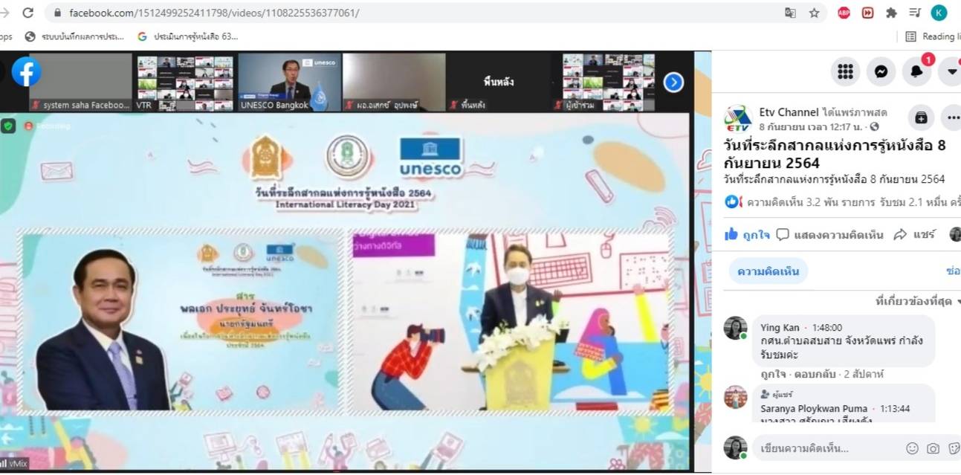Click the red extension icon beside ABP
961x475 pixels.
(x=867, y=13)
